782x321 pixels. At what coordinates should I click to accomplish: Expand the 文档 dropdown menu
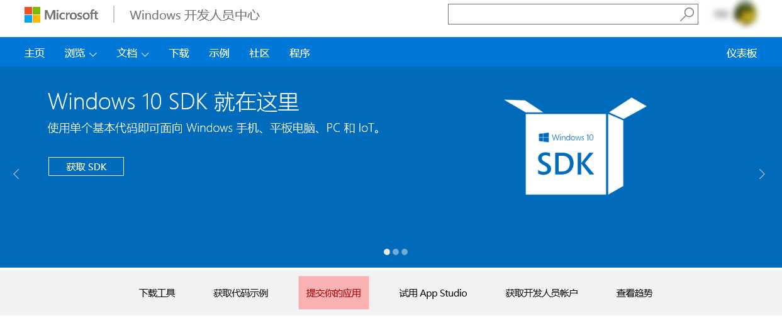pos(133,53)
